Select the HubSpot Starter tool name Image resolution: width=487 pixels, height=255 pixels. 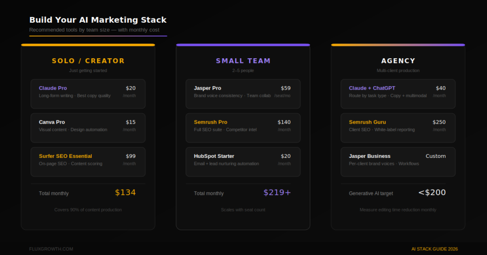(214, 156)
